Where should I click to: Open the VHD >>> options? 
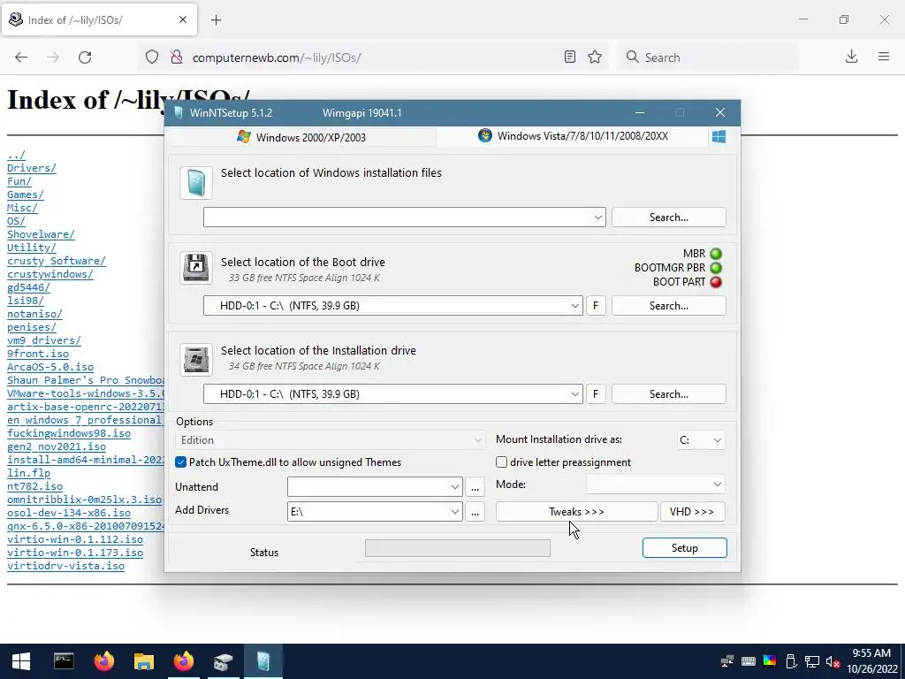click(x=692, y=512)
